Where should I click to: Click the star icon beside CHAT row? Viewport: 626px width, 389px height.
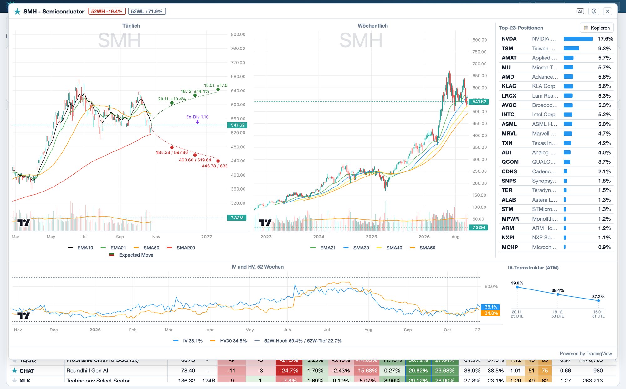point(14,371)
